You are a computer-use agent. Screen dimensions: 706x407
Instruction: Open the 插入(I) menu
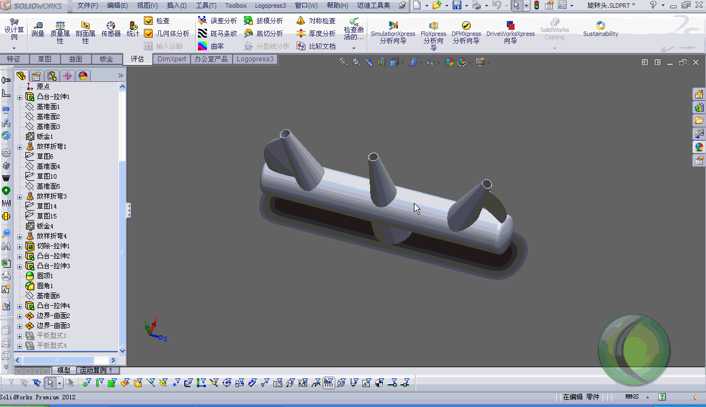(176, 6)
